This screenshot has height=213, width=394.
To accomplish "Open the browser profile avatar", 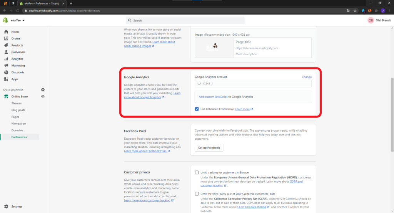I will point(383,11).
